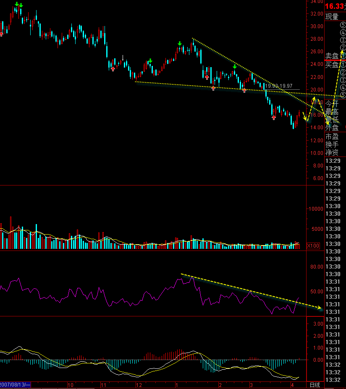
Task: Jump to month 4 on time axis
Action: pos(292,385)
